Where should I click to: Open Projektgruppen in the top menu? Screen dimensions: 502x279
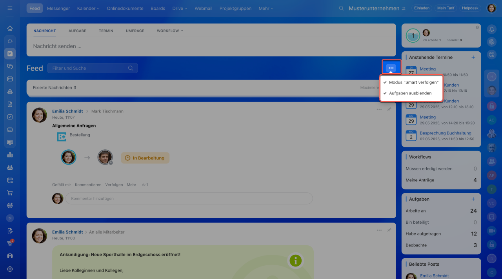(235, 8)
